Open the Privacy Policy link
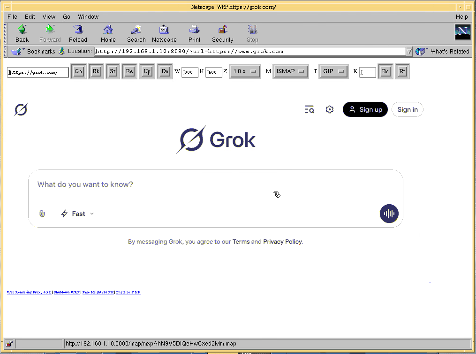The image size is (476, 354). click(x=282, y=242)
